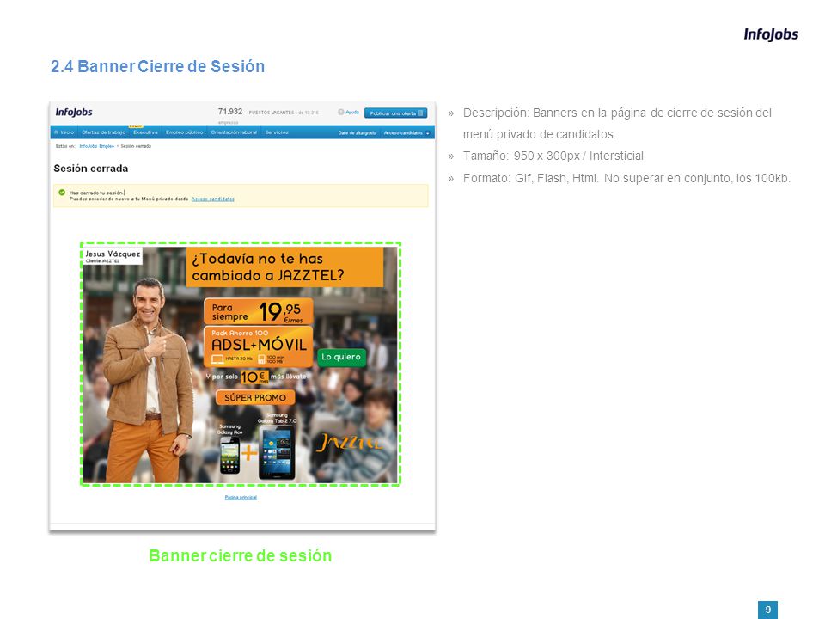Open the Ayuda help link

coord(348,112)
